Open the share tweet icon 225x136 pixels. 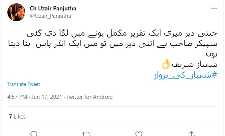click(x=192, y=134)
